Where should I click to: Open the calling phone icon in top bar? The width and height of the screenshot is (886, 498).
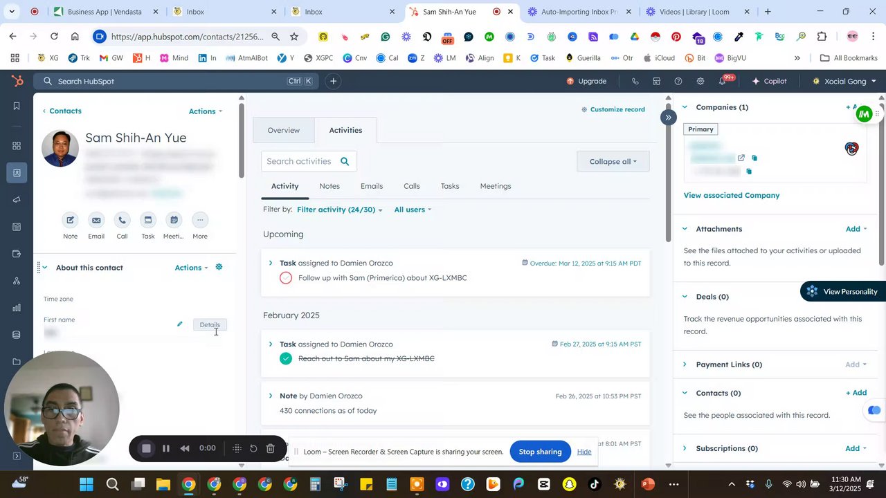click(635, 81)
